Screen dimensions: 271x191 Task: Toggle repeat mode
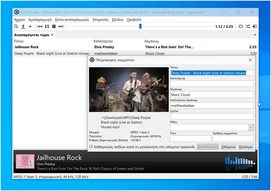(x=241, y=27)
